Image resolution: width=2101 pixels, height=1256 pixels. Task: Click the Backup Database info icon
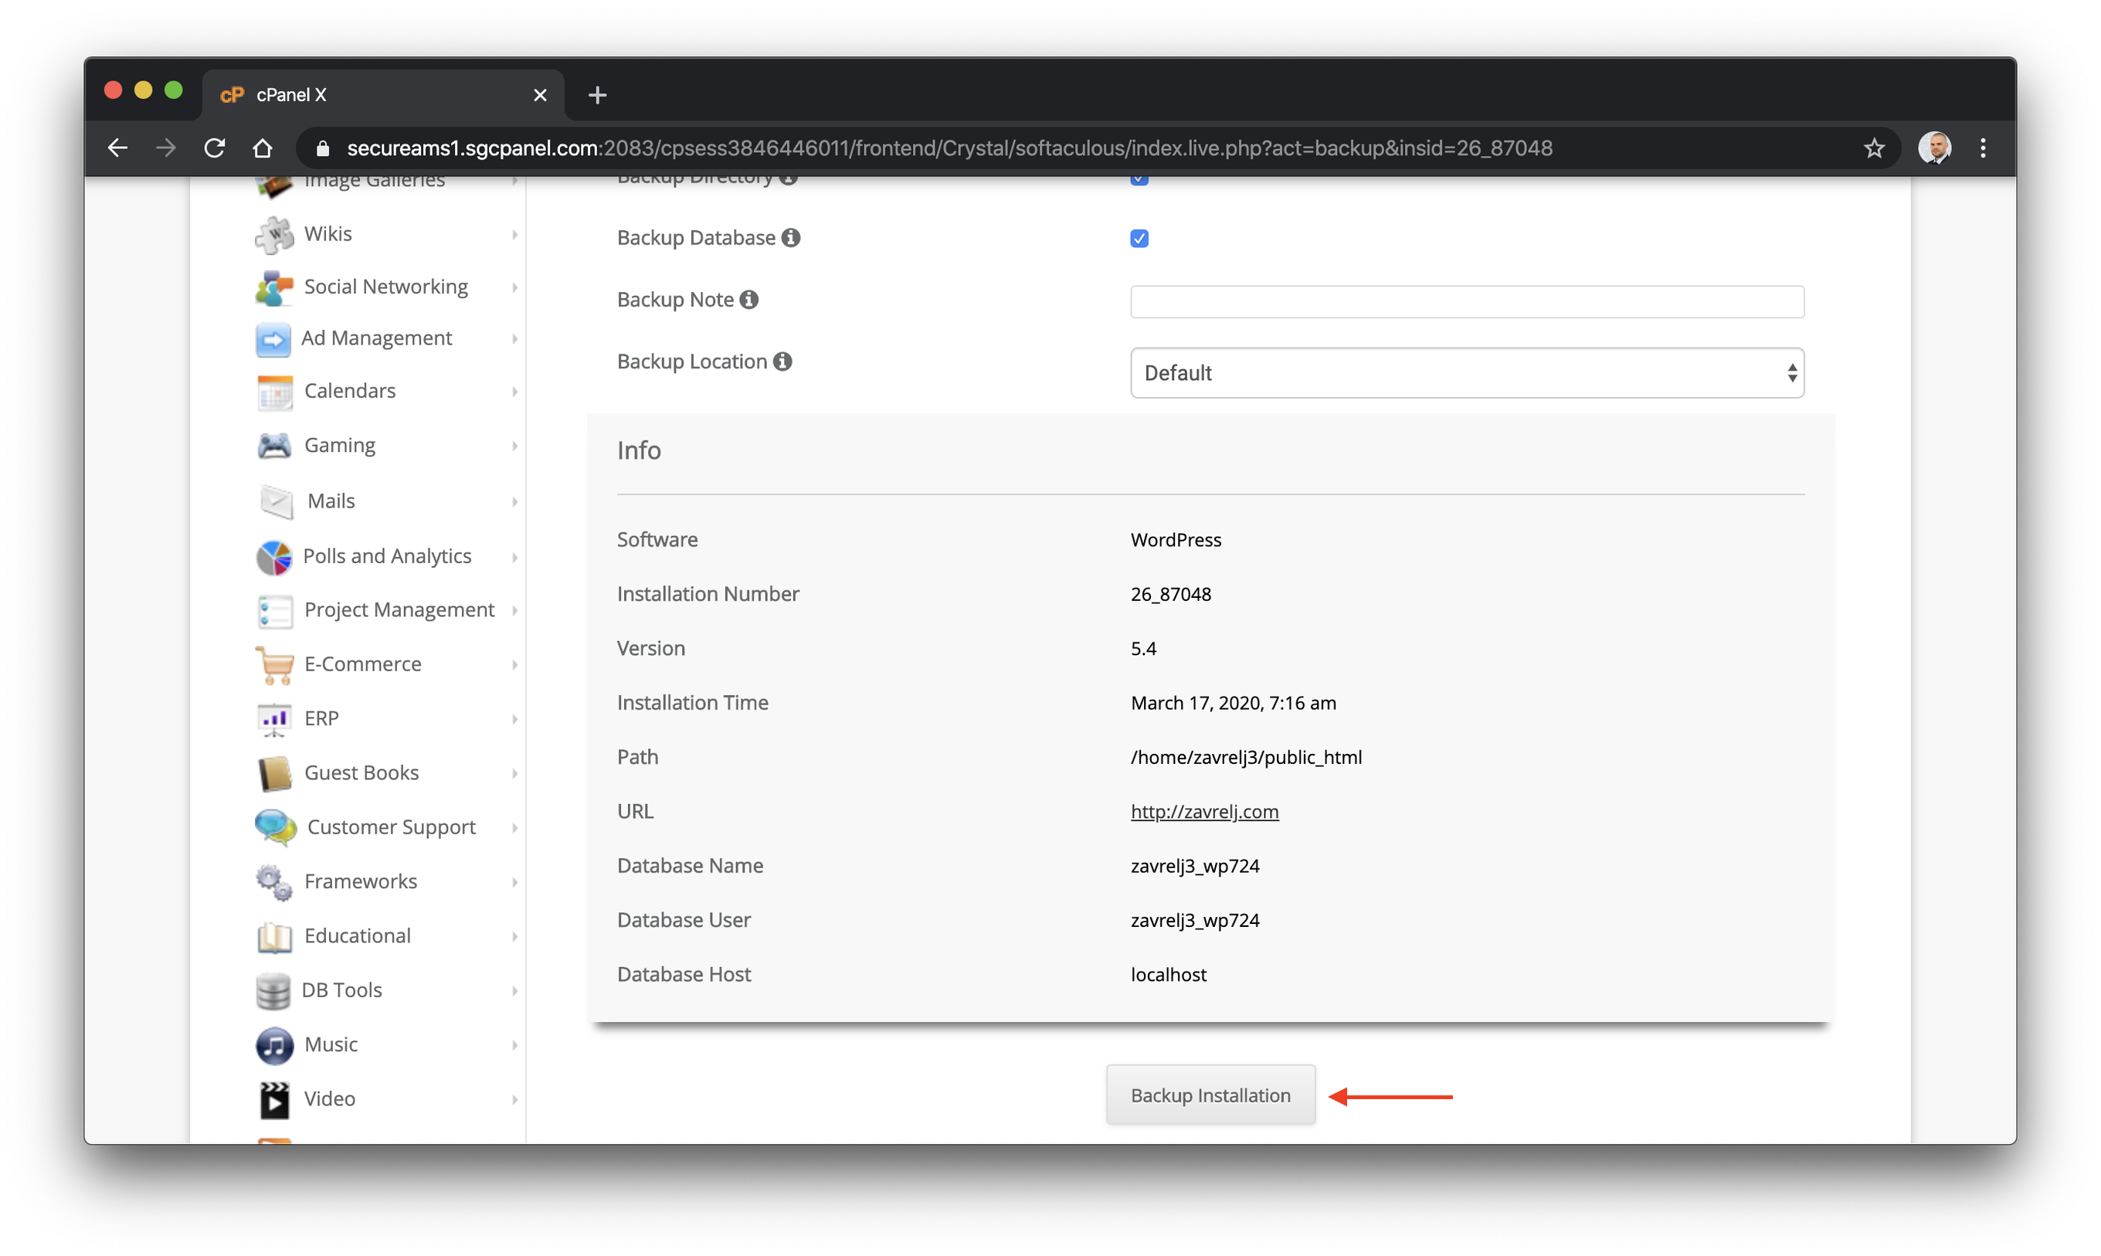790,238
